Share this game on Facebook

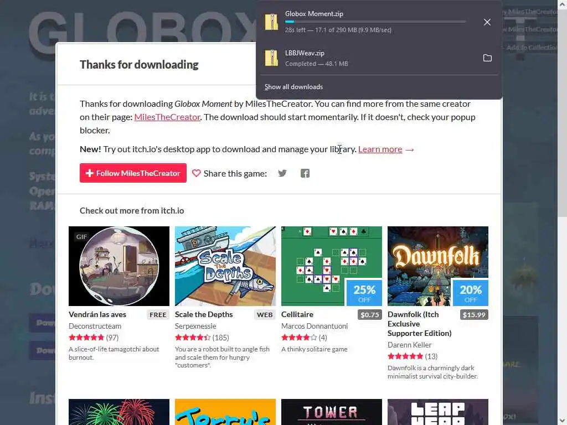click(x=305, y=173)
